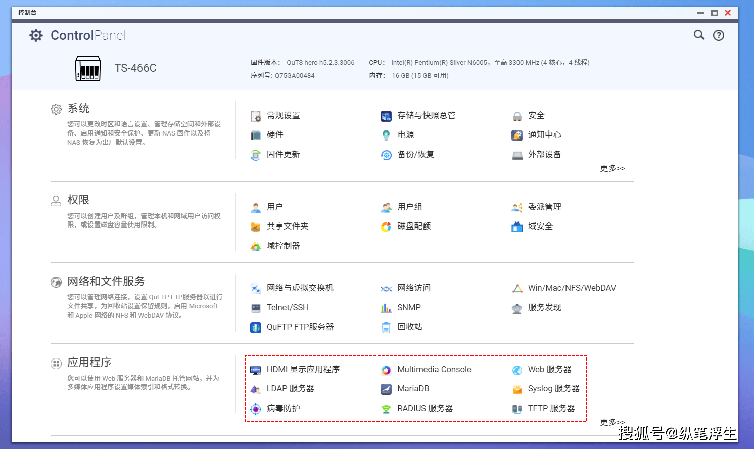Viewport: 754px width, 449px height.
Task: Open the 用户组 user groups icon
Action: pos(386,207)
